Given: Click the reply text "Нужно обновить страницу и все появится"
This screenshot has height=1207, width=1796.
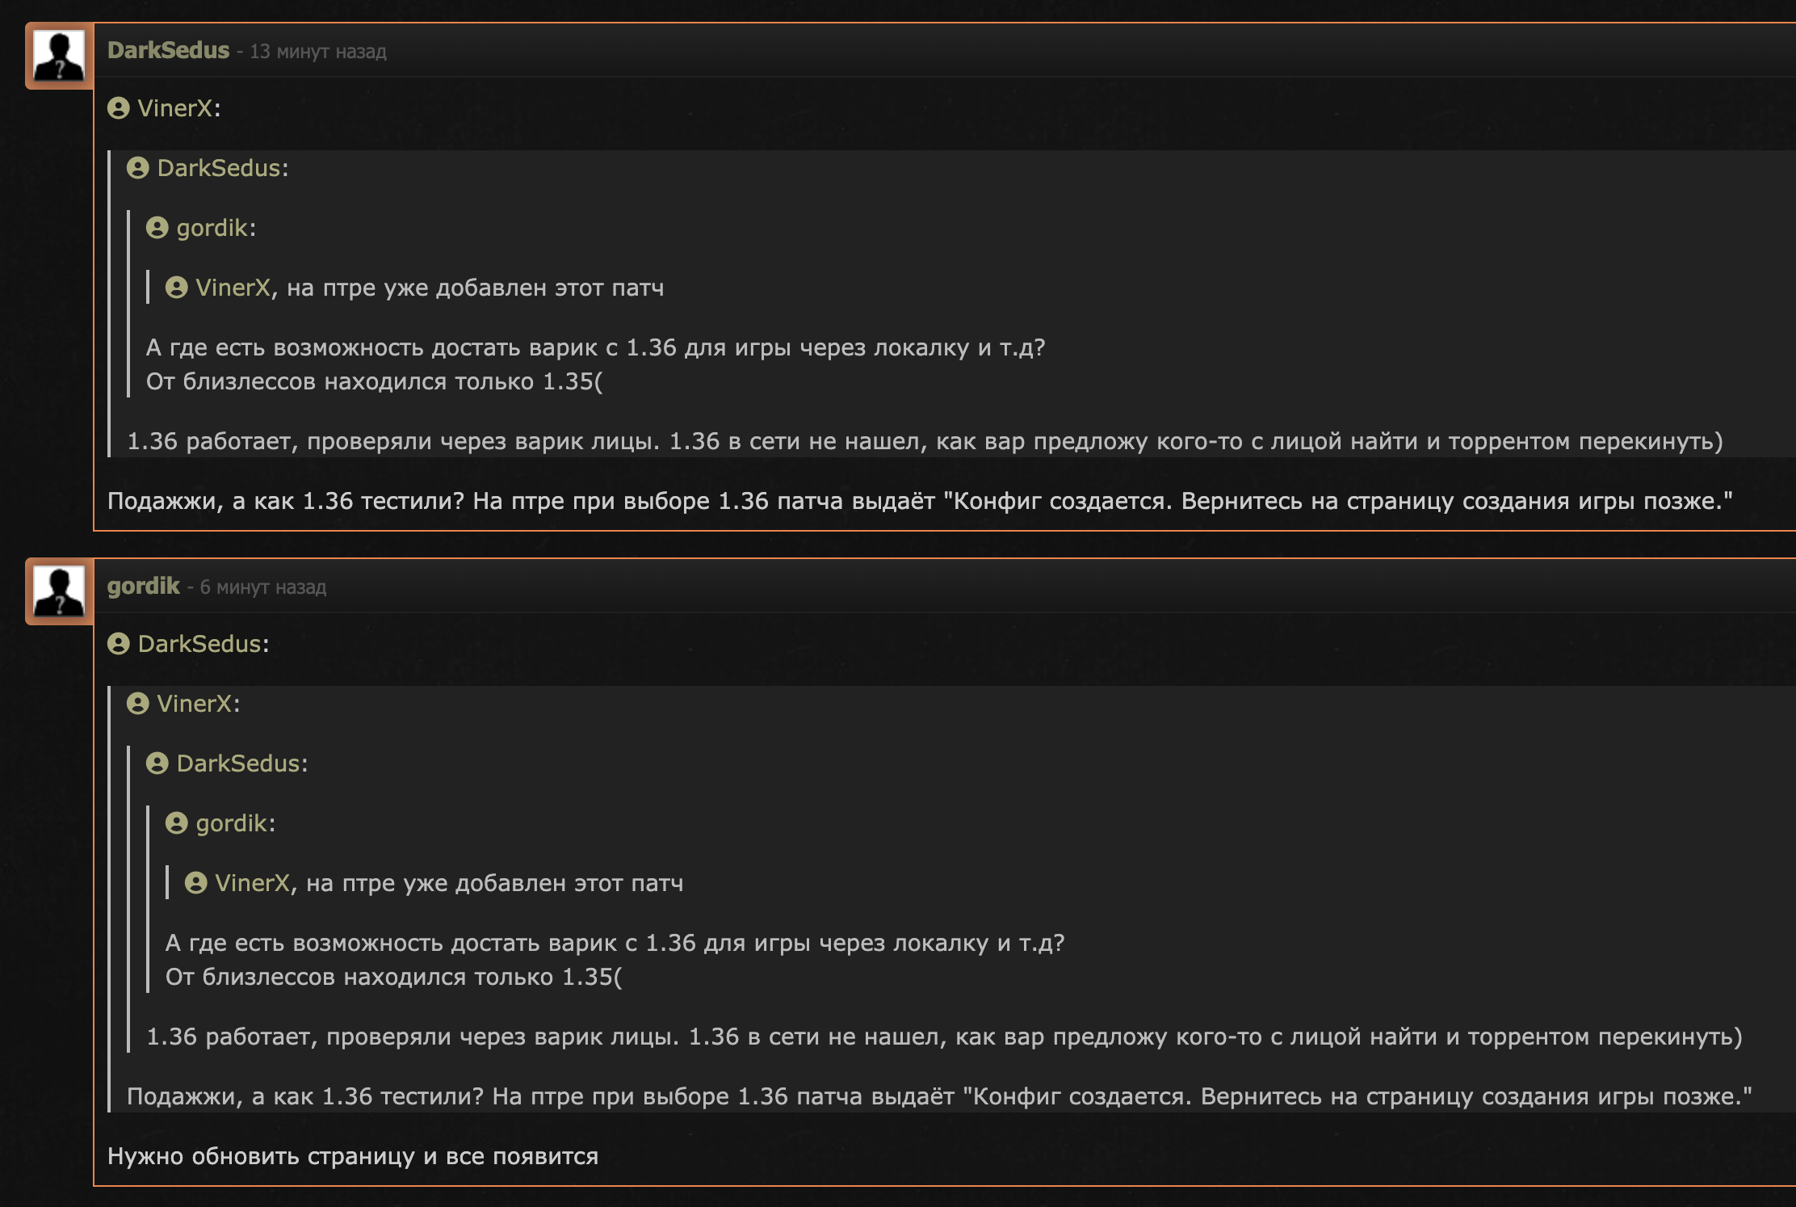Looking at the screenshot, I should [353, 1156].
